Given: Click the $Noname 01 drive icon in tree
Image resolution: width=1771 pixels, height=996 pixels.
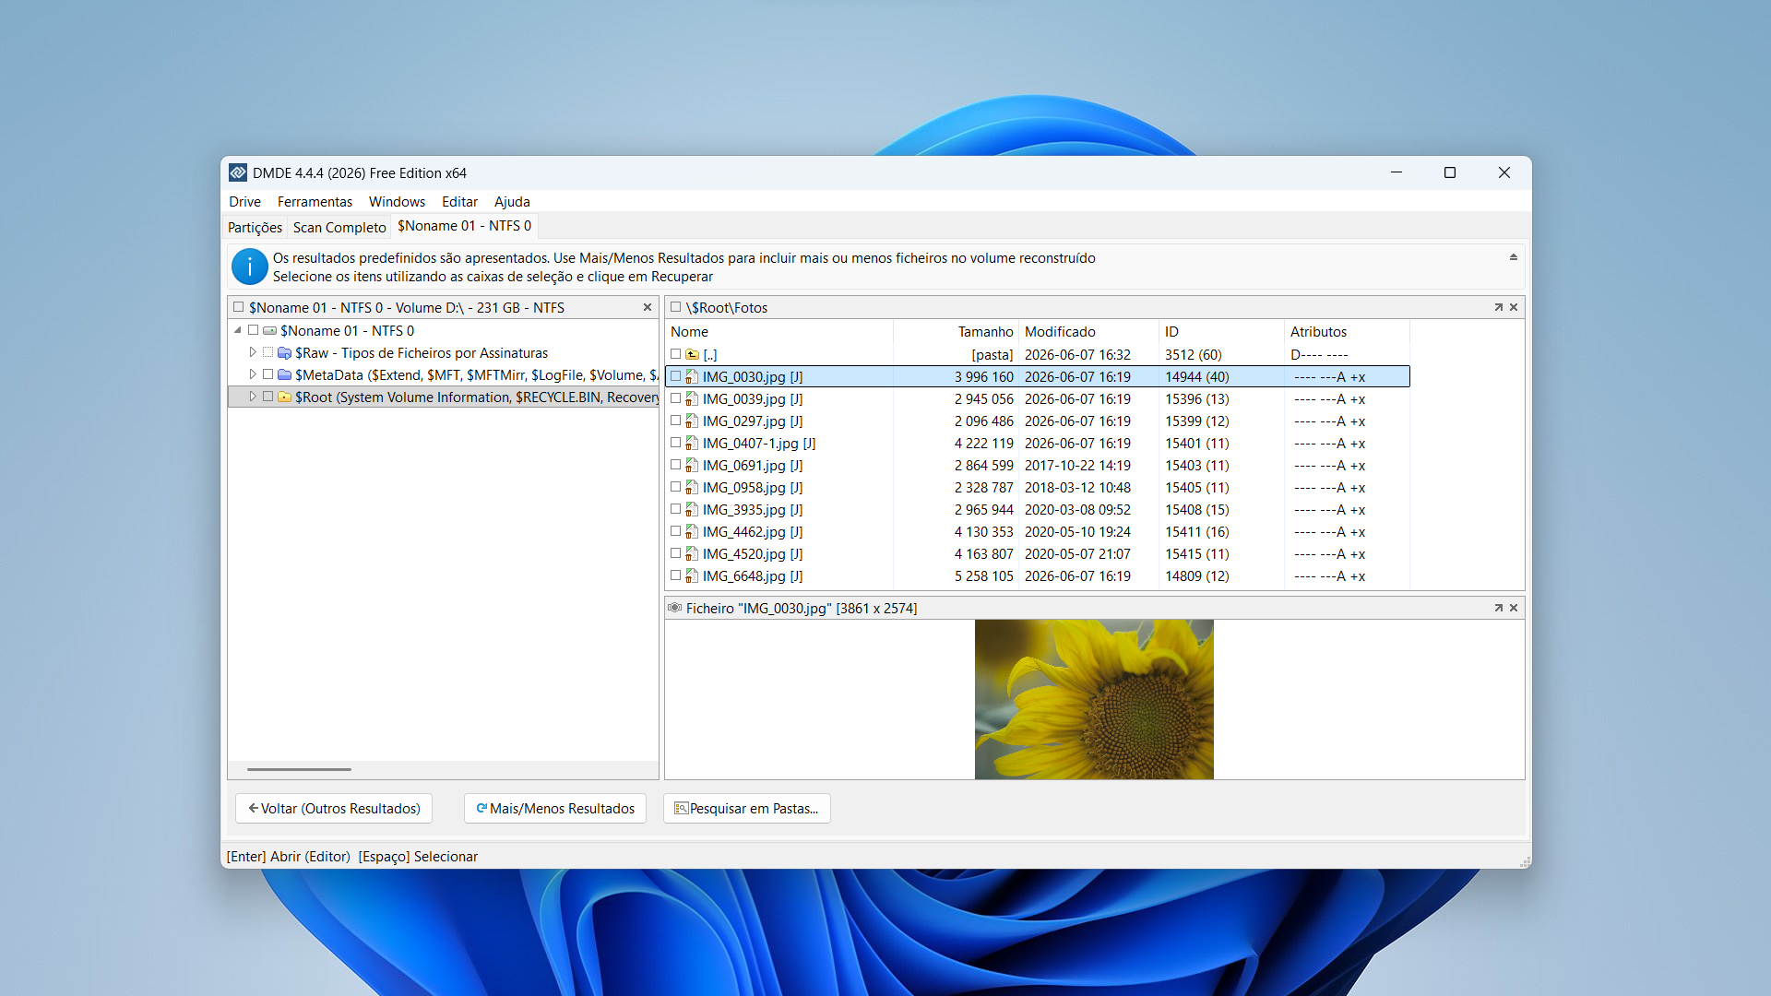Looking at the screenshot, I should click(x=270, y=331).
